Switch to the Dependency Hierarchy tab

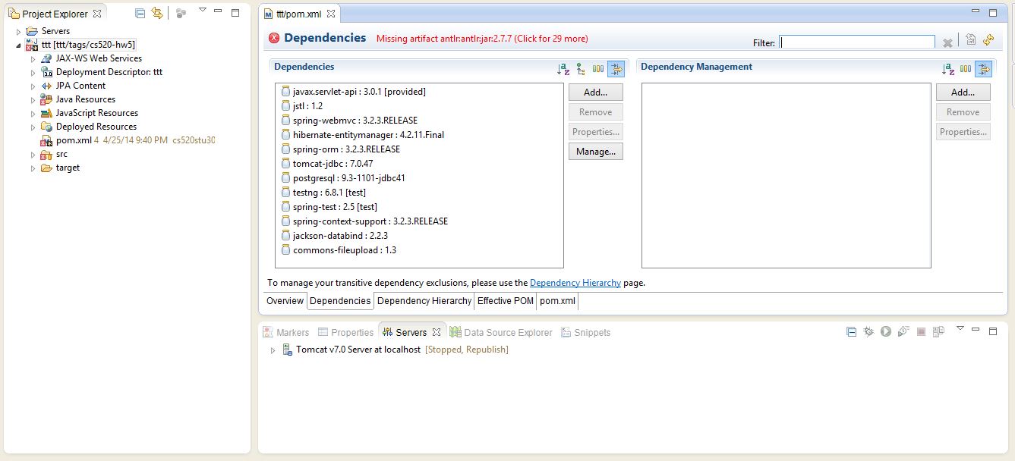coord(424,301)
